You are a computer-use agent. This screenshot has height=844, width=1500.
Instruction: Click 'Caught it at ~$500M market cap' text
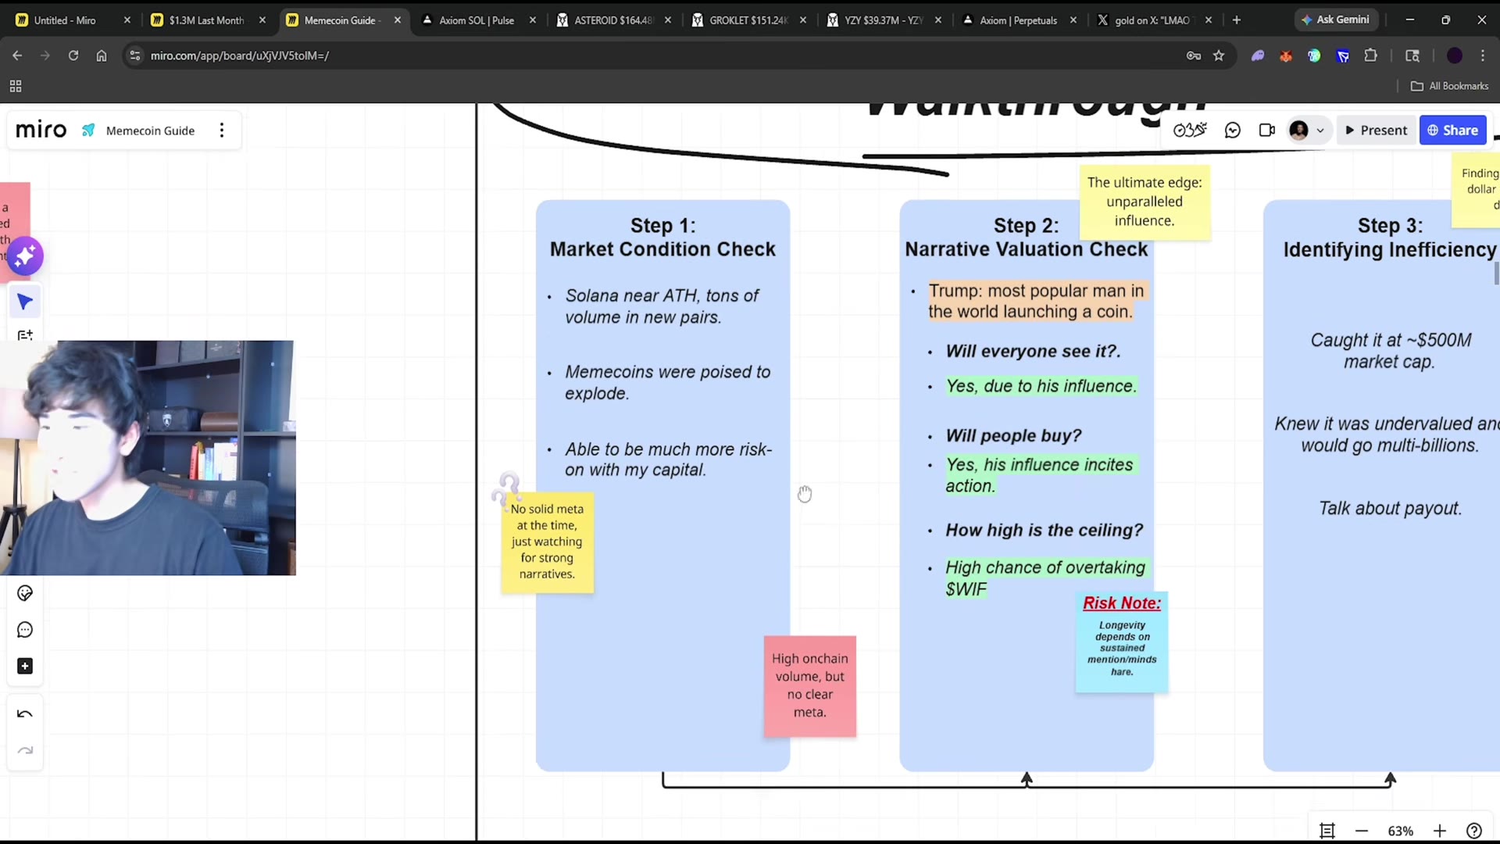tap(1391, 351)
